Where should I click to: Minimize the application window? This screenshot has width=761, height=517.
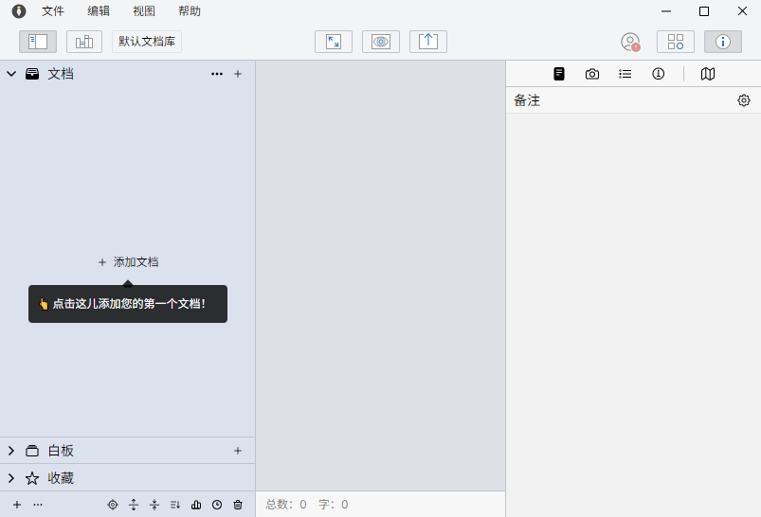point(666,11)
